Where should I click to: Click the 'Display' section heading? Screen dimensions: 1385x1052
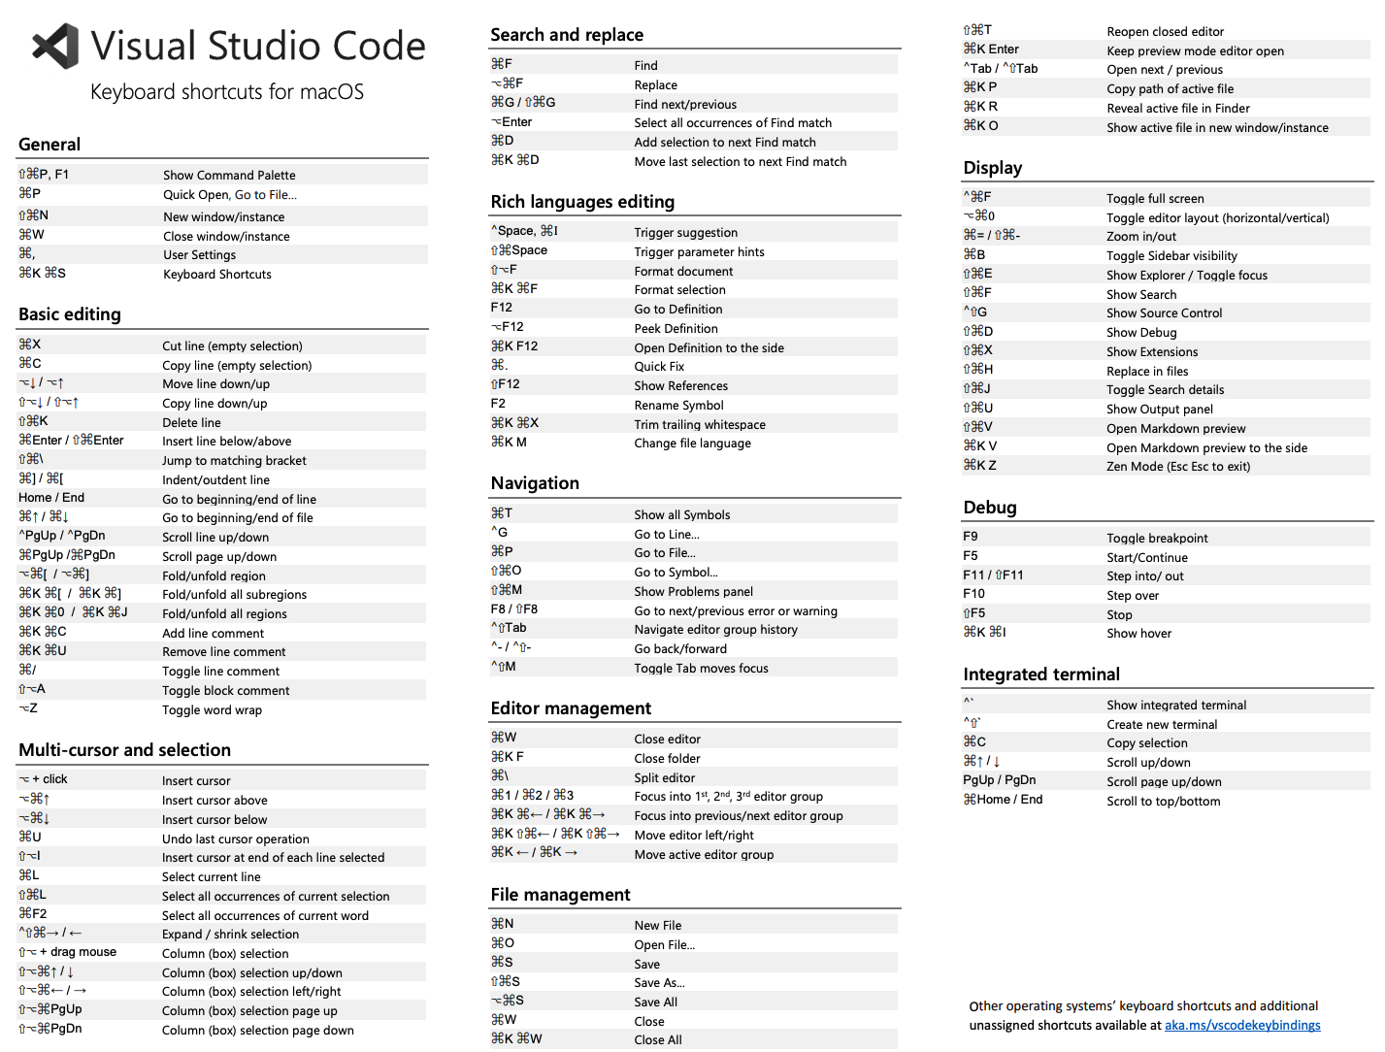993,168
